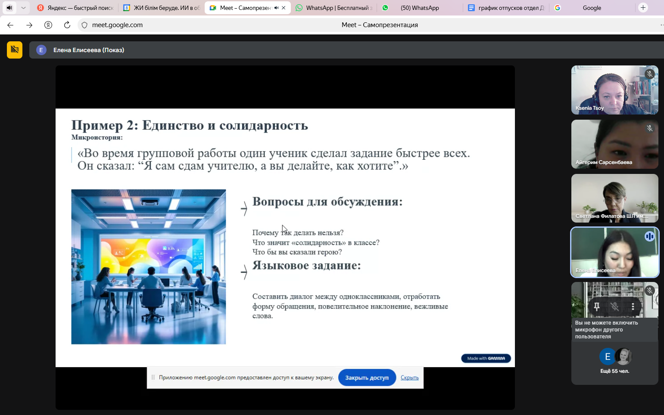Switch to the 'Яндекс — быстрый поиск' tab
664x415 pixels.
[x=76, y=8]
